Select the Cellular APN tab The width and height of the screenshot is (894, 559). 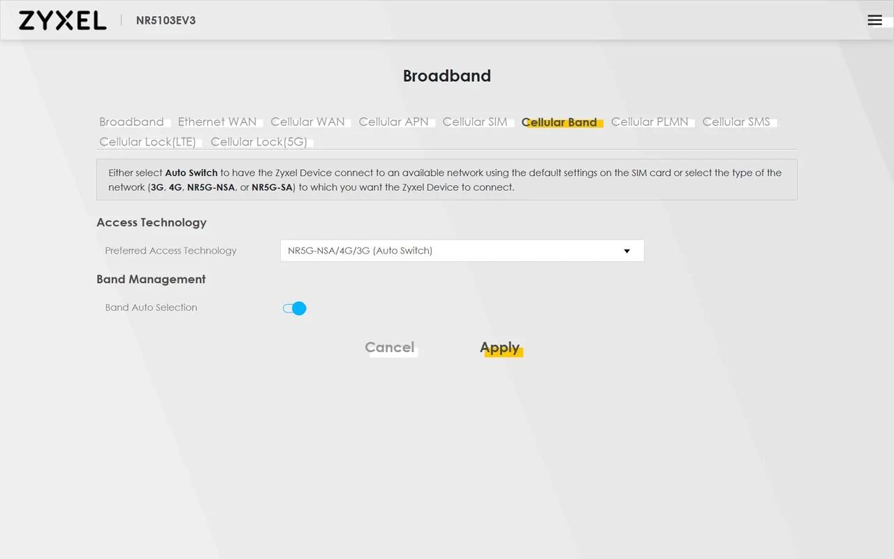click(393, 122)
